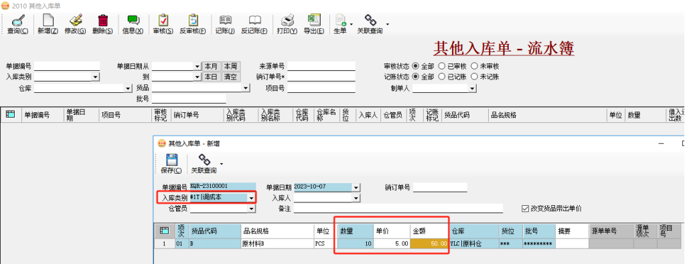685x264 pixels.
Task: Click the 本月 date button
Action: [x=212, y=66]
